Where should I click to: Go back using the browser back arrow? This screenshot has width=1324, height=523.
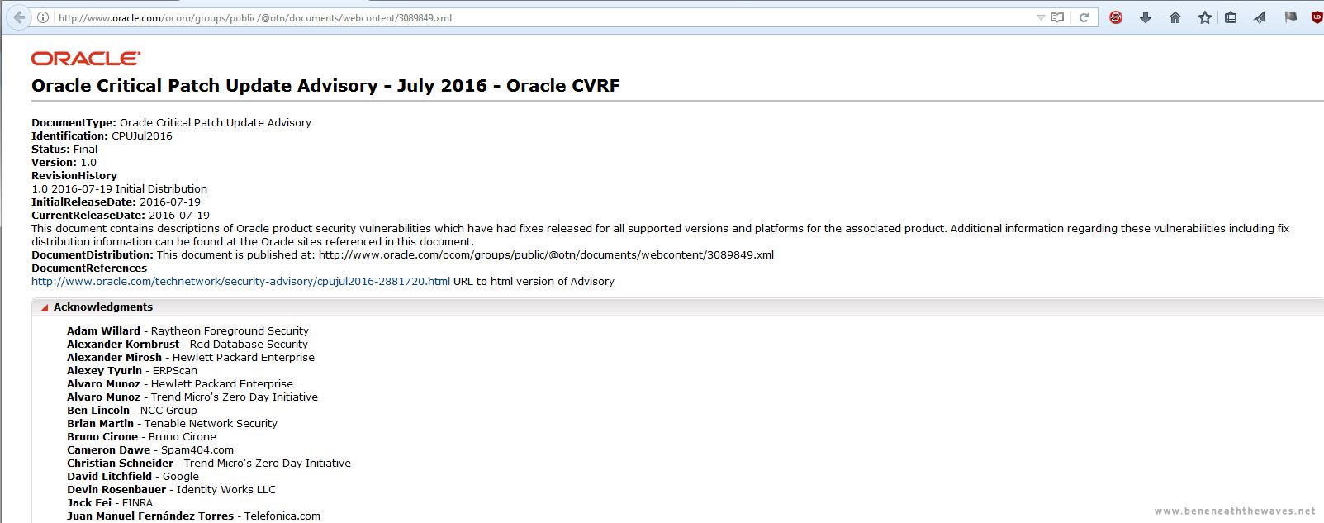coord(19,17)
